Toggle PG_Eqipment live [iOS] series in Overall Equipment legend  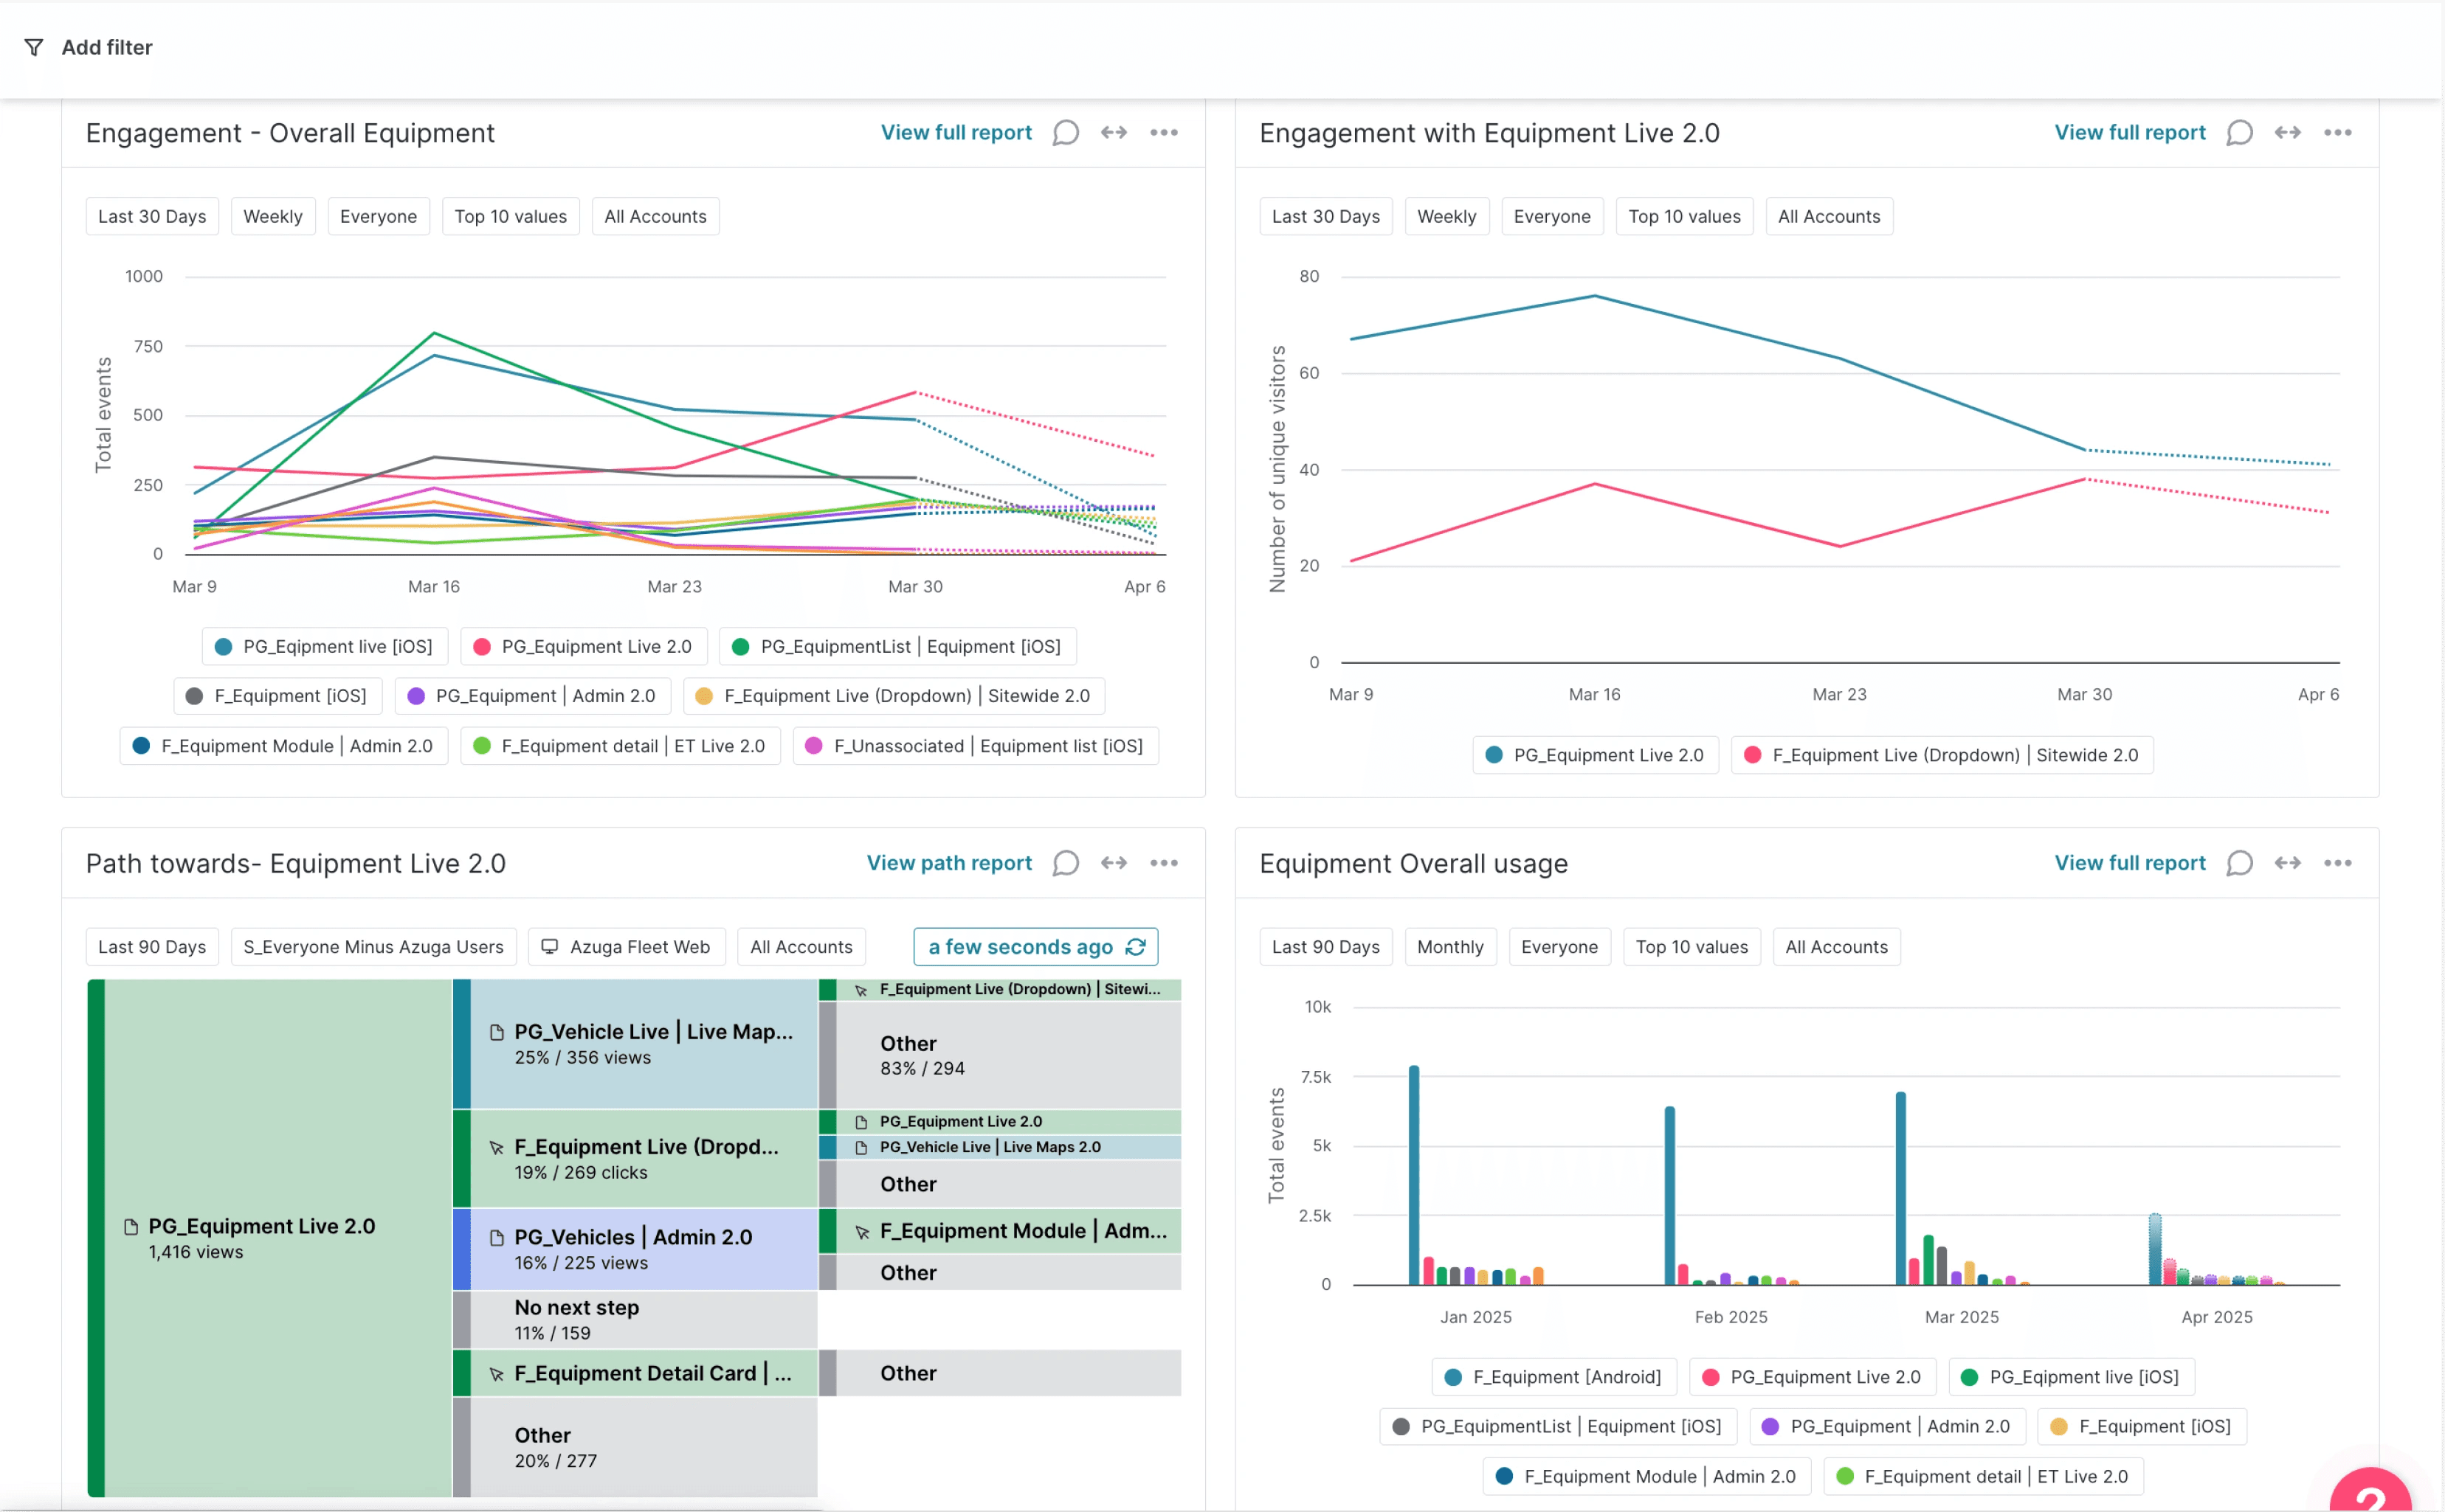pyautogui.click(x=324, y=647)
